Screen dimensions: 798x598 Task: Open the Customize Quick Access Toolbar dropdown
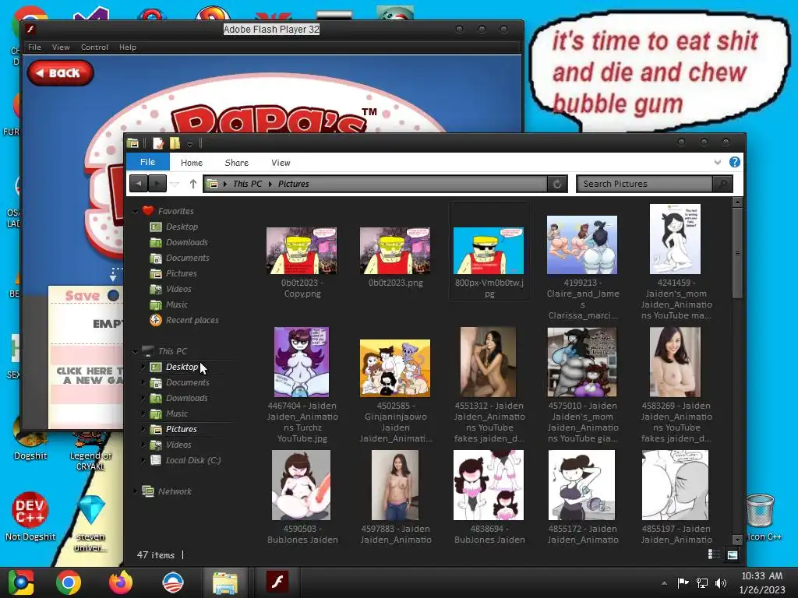(190, 144)
